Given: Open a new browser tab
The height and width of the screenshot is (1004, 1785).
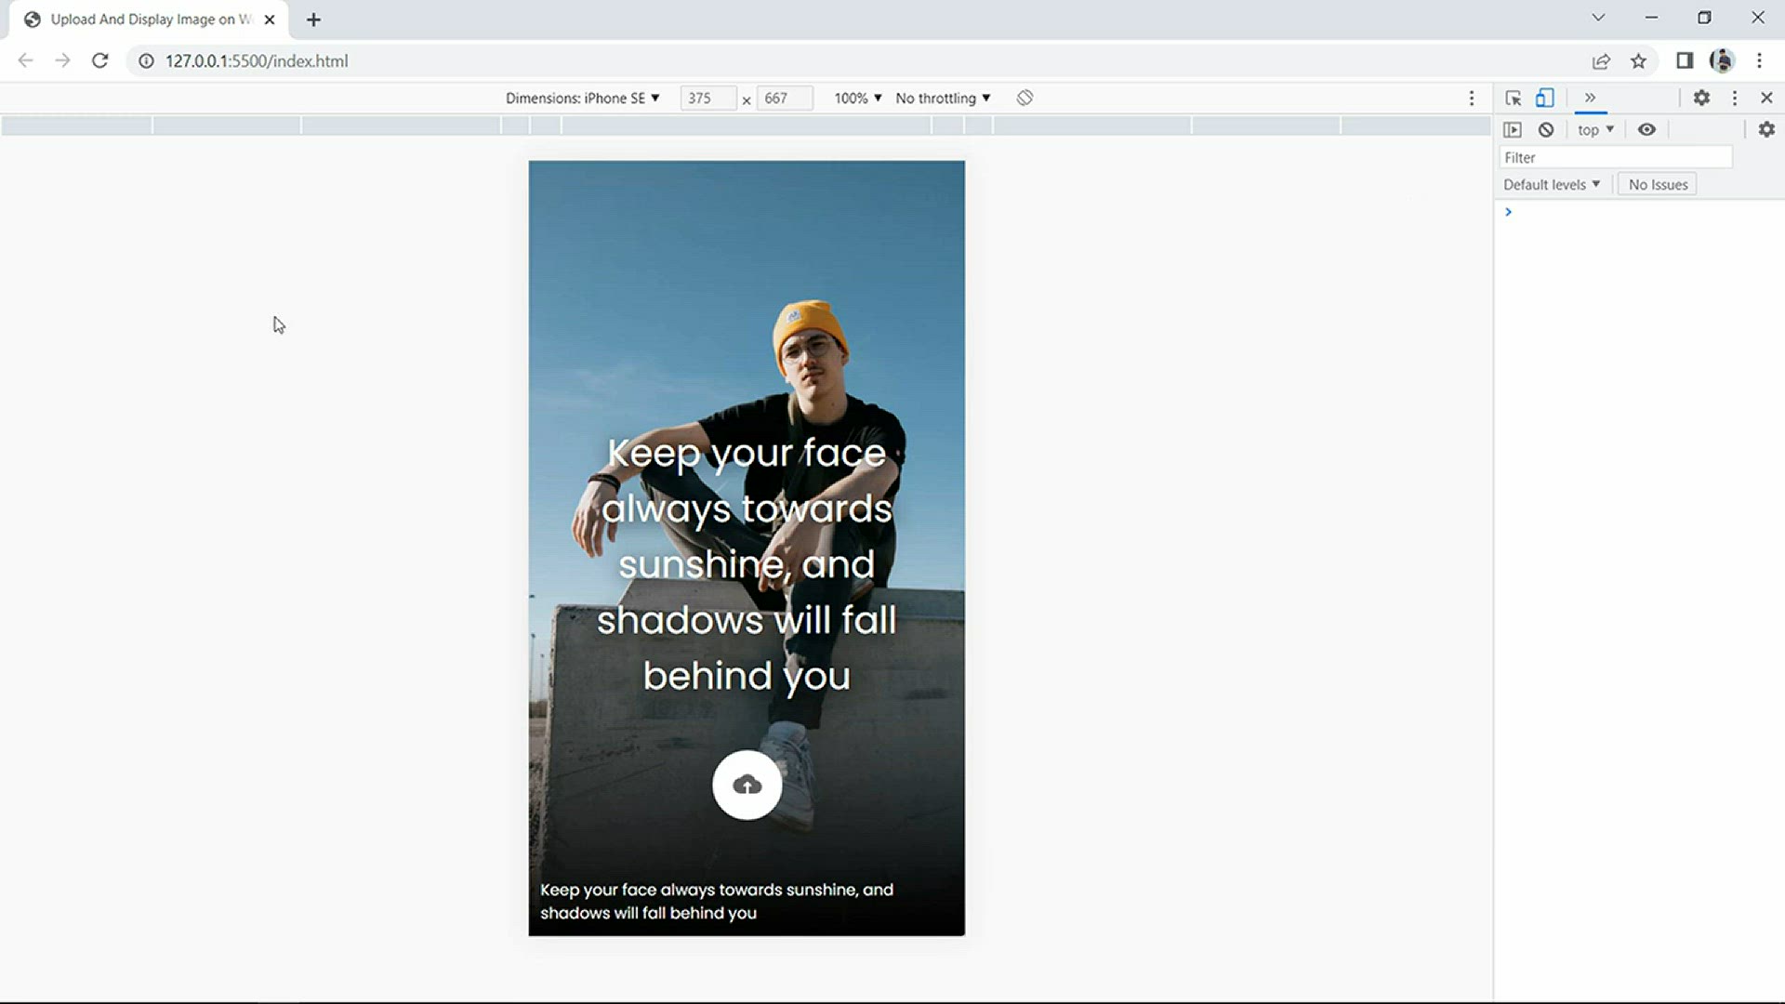Looking at the screenshot, I should (313, 19).
